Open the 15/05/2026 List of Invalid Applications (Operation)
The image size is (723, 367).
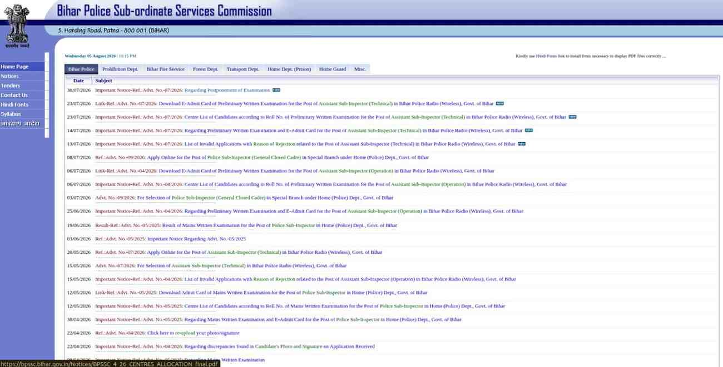305,279
